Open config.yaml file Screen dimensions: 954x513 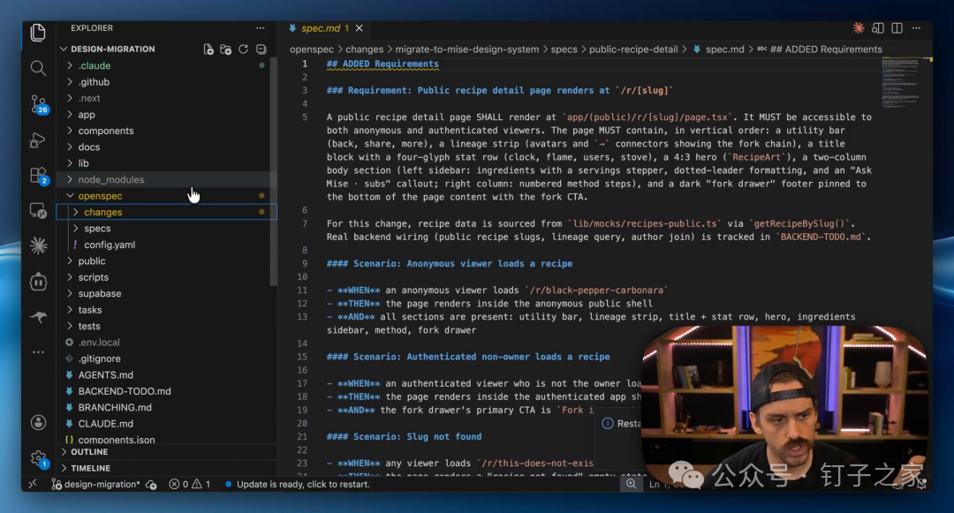click(x=110, y=245)
